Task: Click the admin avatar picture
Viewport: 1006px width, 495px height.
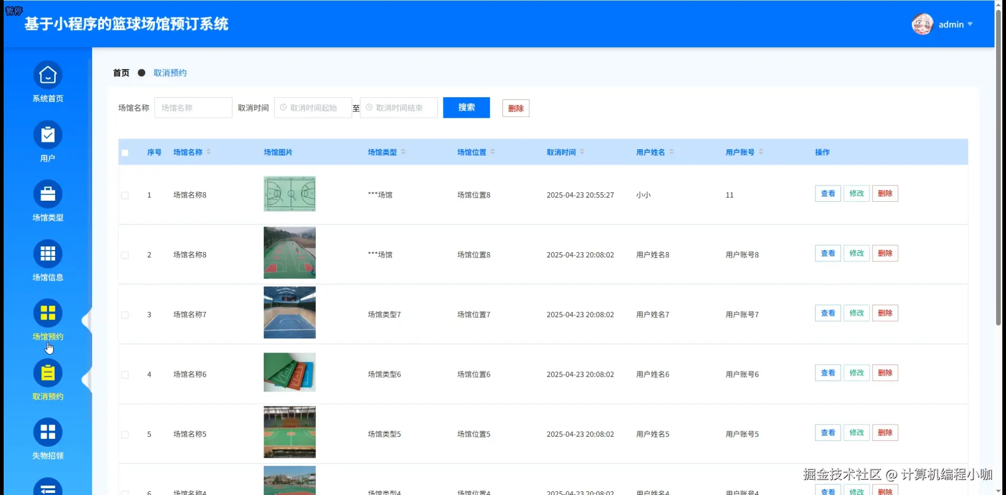Action: tap(922, 24)
